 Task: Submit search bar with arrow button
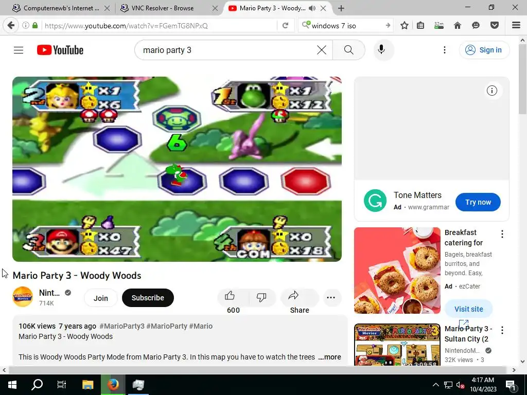point(388,26)
